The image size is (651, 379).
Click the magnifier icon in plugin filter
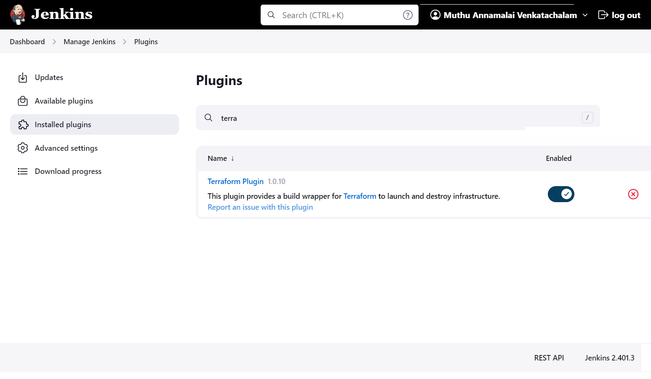tap(208, 117)
